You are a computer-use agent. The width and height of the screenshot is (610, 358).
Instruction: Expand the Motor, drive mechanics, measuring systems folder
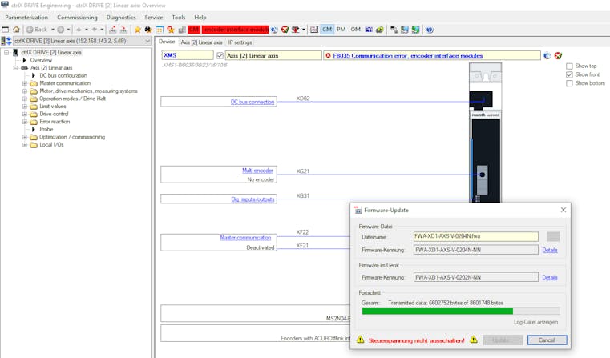tap(25, 91)
